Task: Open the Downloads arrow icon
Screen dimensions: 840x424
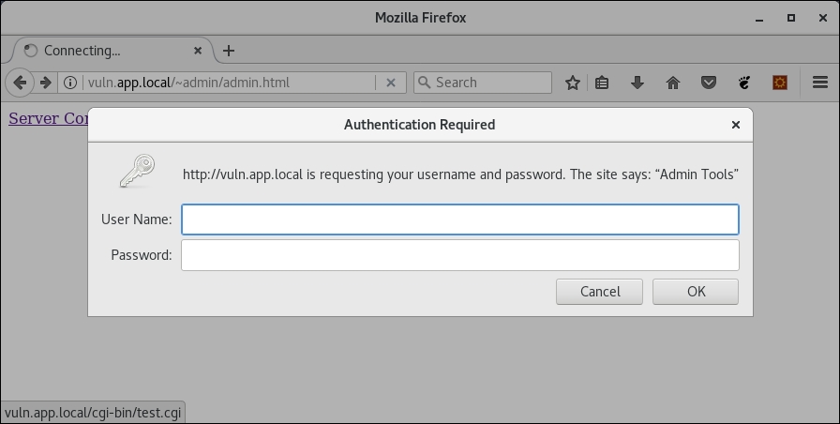Action: click(x=637, y=83)
